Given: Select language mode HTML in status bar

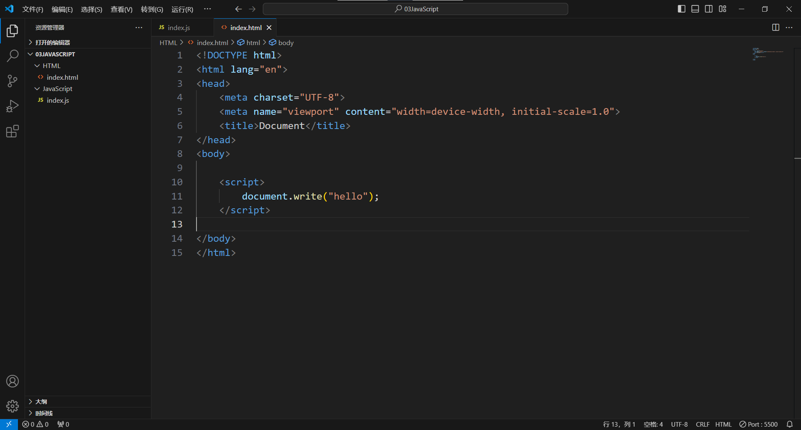Looking at the screenshot, I should click(723, 424).
